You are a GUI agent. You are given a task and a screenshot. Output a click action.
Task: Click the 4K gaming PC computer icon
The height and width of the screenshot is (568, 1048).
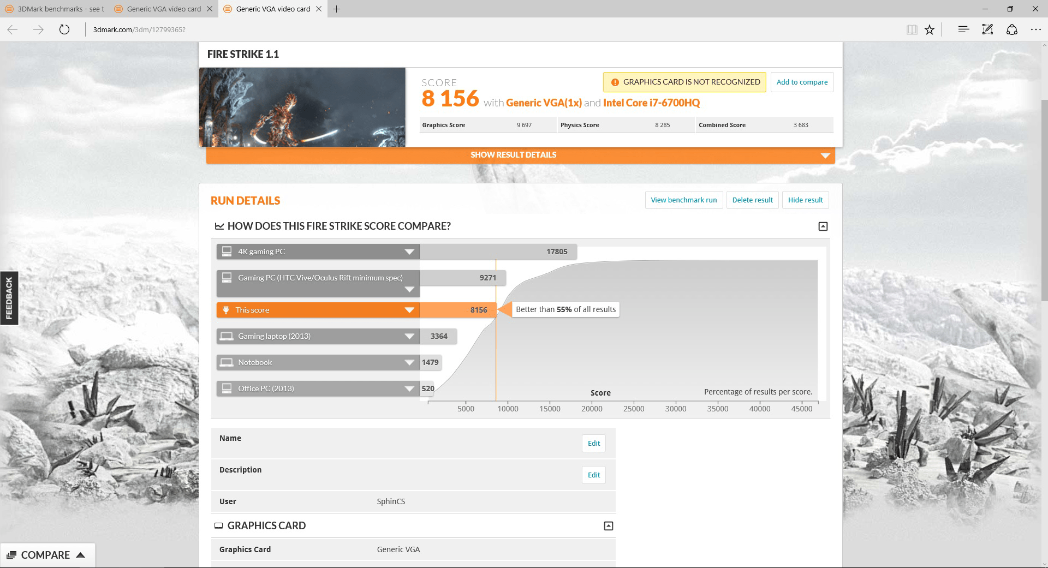tap(227, 252)
